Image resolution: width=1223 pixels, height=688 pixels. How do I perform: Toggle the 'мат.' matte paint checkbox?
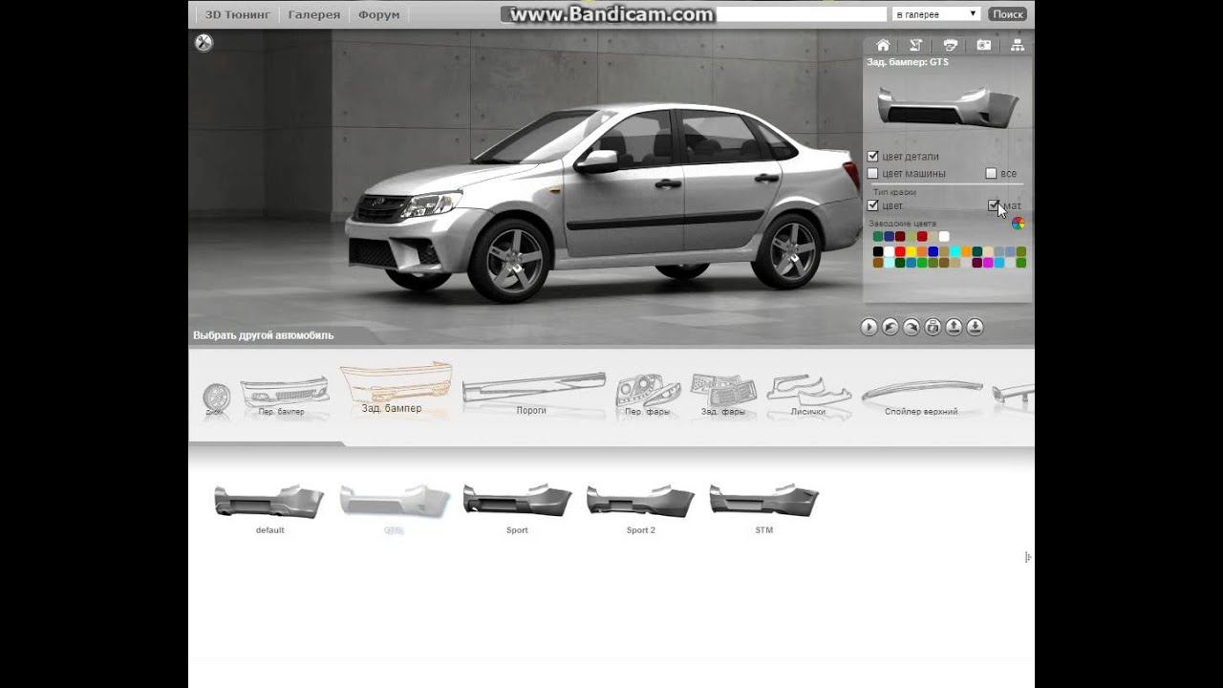[x=994, y=205]
